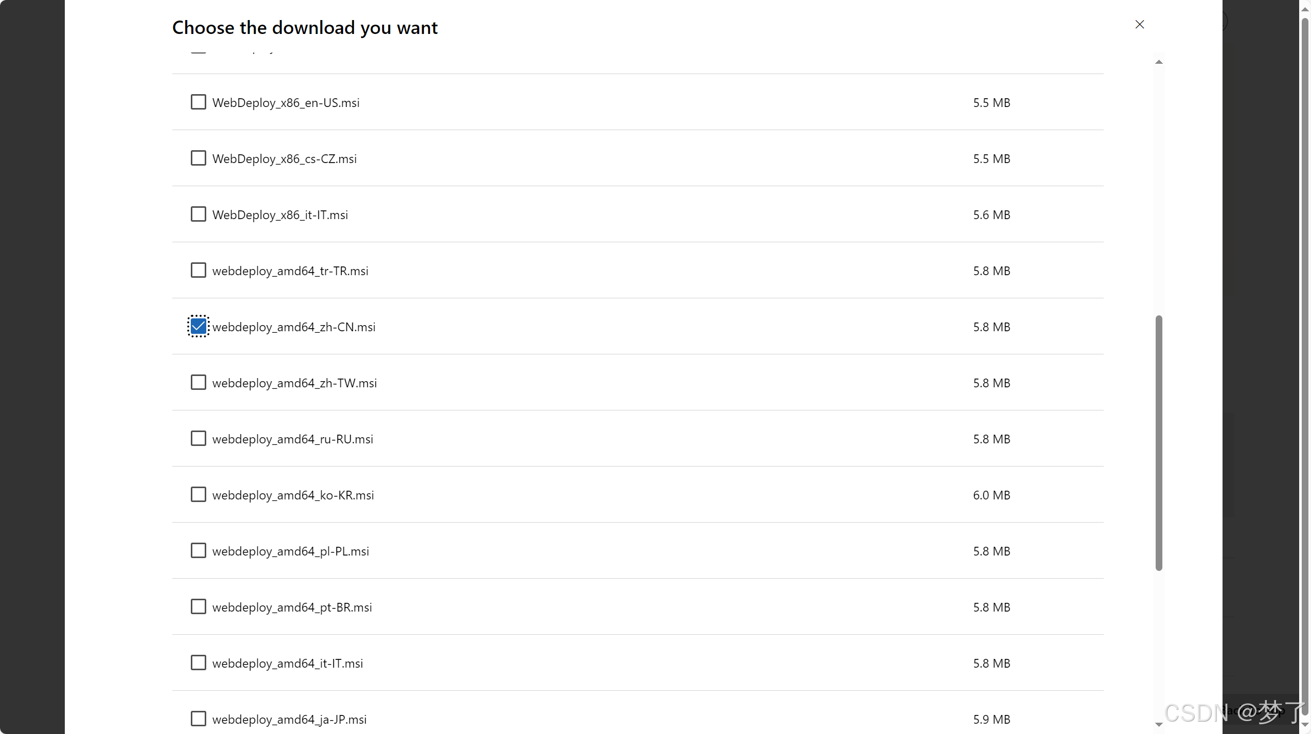Close the download selection dialog
The width and height of the screenshot is (1311, 734).
[x=1139, y=24]
